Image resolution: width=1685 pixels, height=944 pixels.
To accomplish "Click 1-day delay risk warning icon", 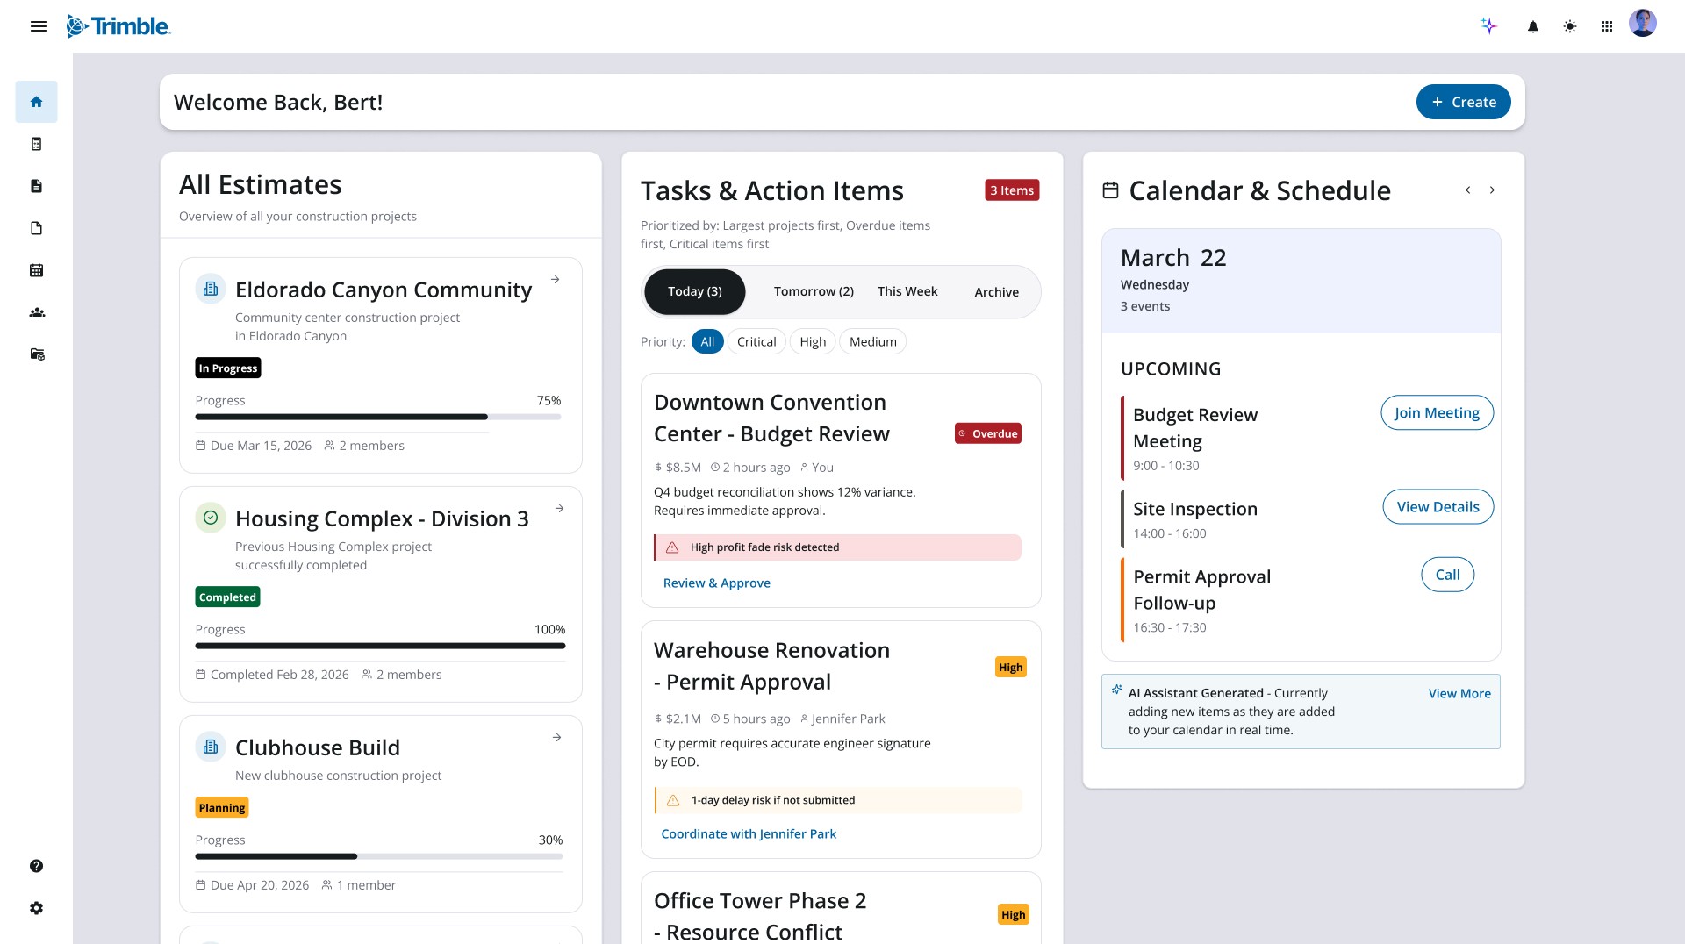I will [673, 800].
